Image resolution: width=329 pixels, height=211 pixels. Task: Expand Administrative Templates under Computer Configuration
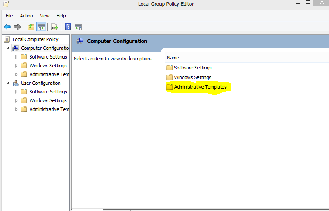(16, 74)
